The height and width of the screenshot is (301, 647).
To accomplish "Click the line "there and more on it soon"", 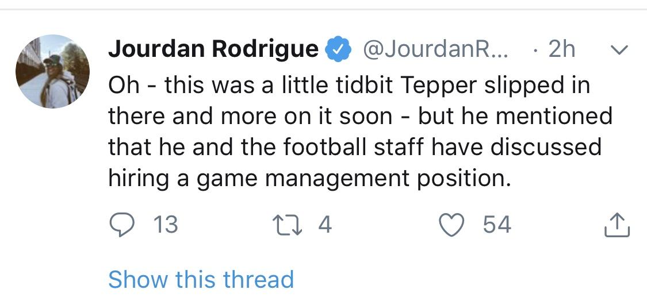I will click(x=250, y=117).
